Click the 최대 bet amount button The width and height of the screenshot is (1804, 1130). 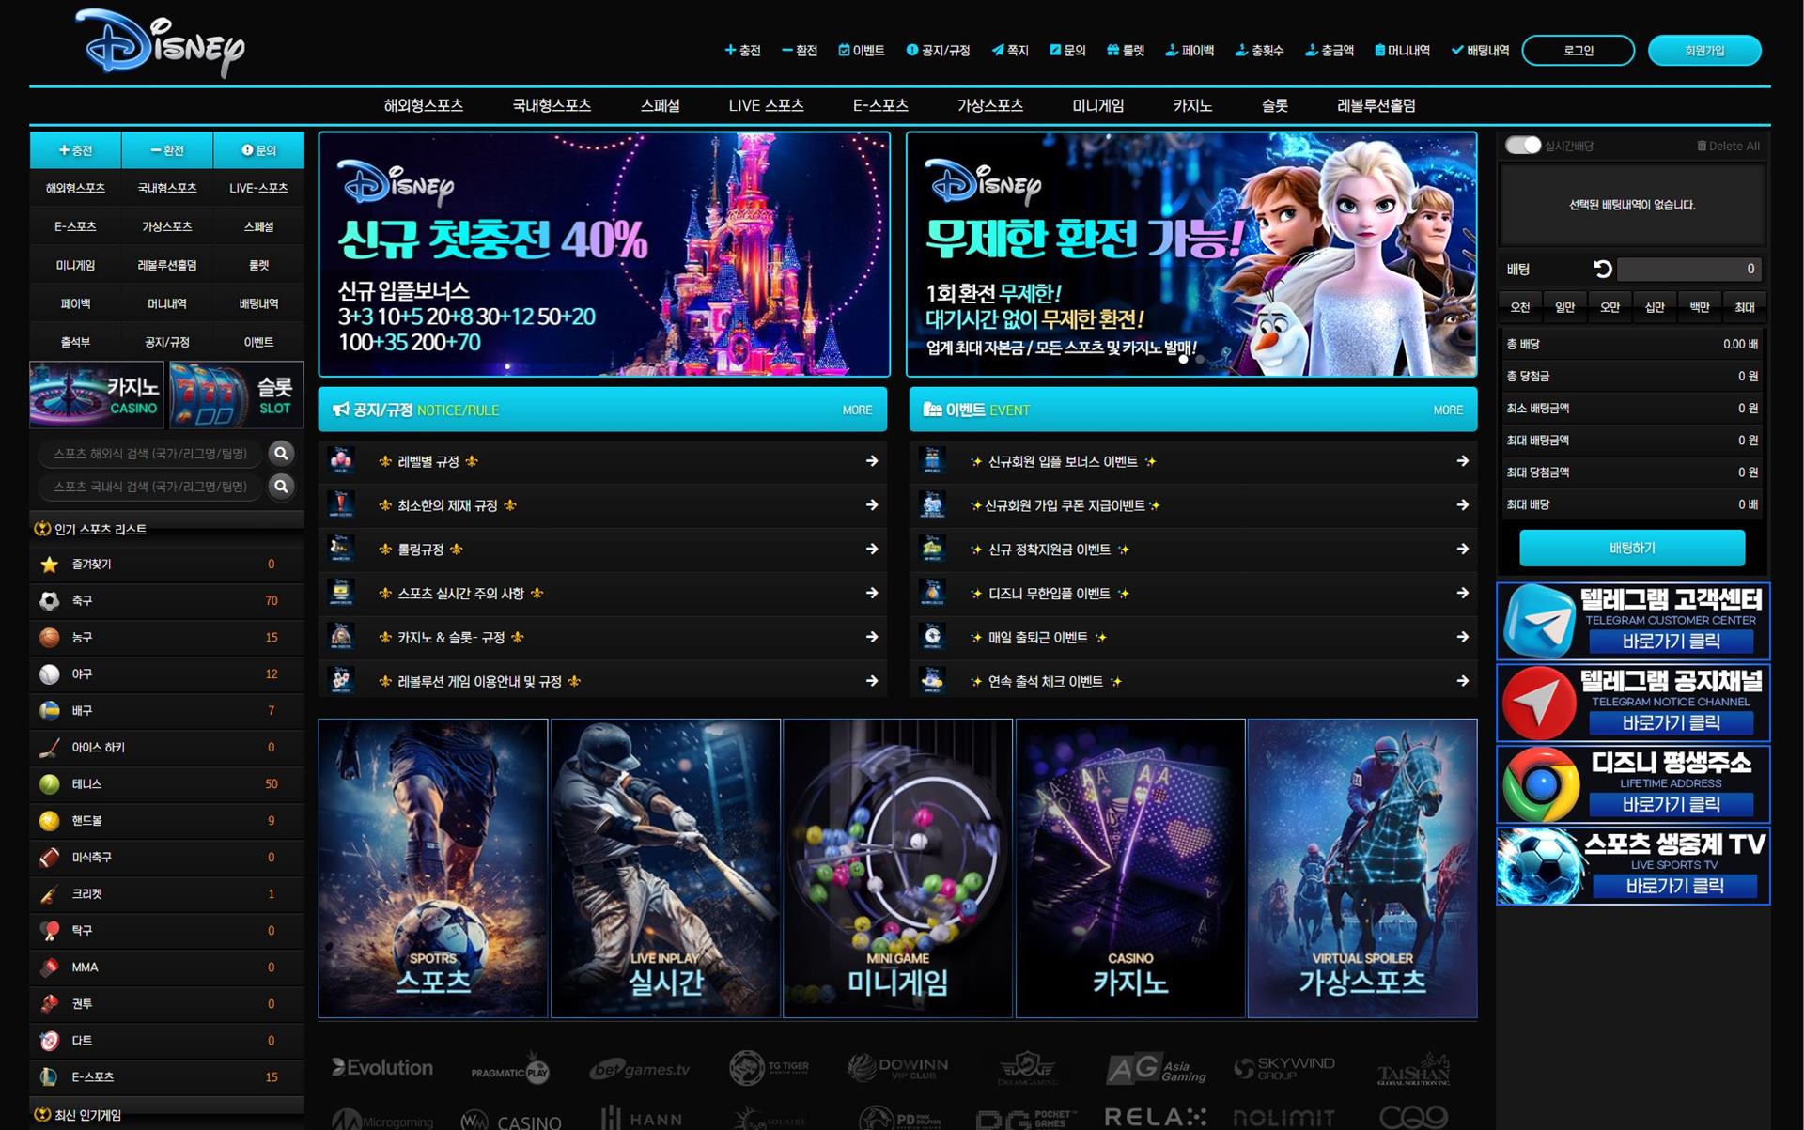(x=1745, y=307)
